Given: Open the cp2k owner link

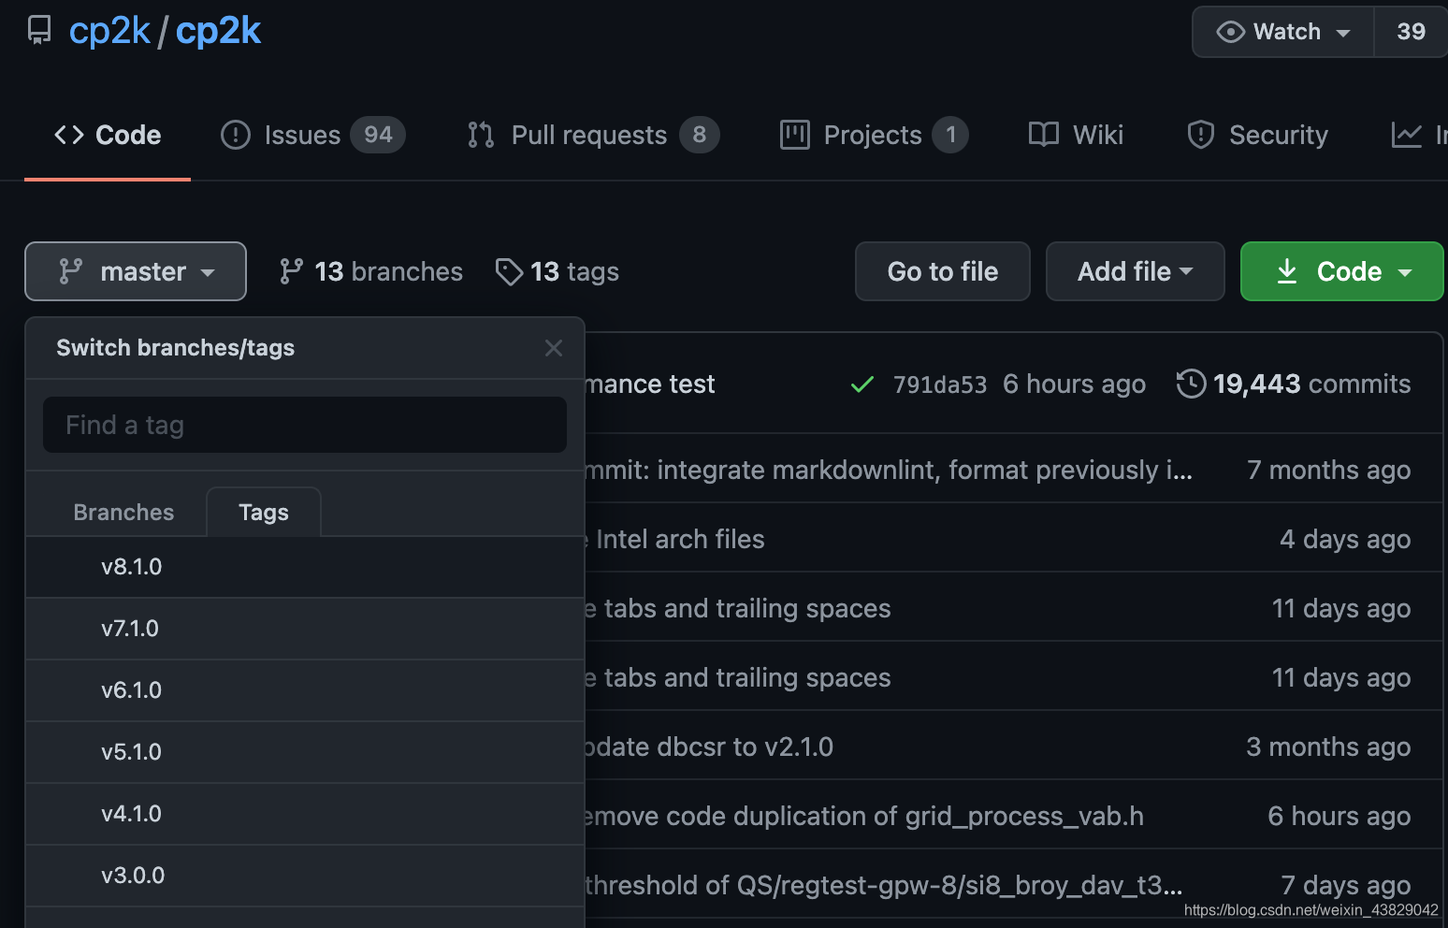Looking at the screenshot, I should tap(109, 31).
